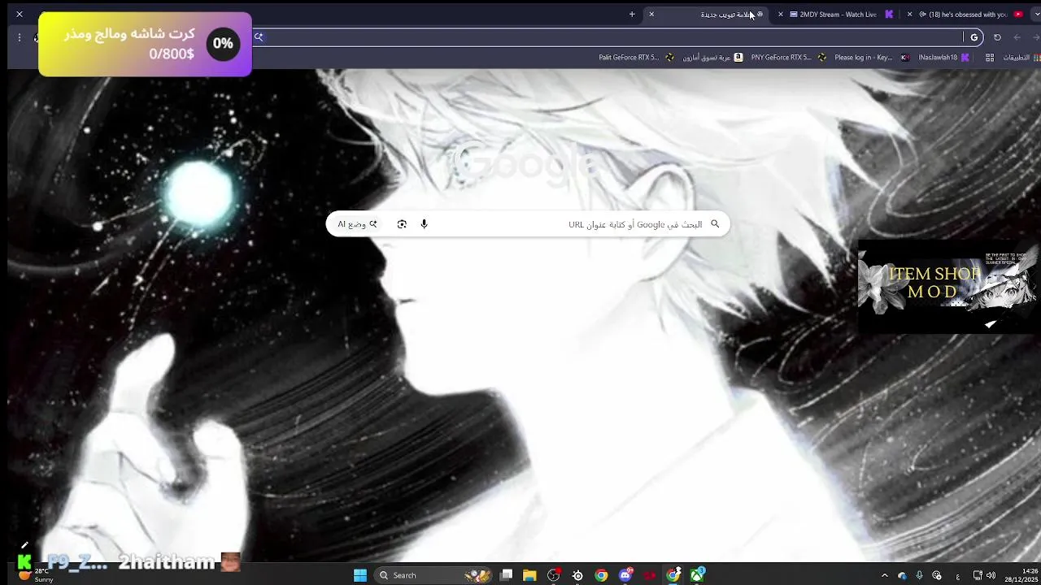Open the Windows Start menu
This screenshot has height=585, width=1041.
click(x=360, y=575)
